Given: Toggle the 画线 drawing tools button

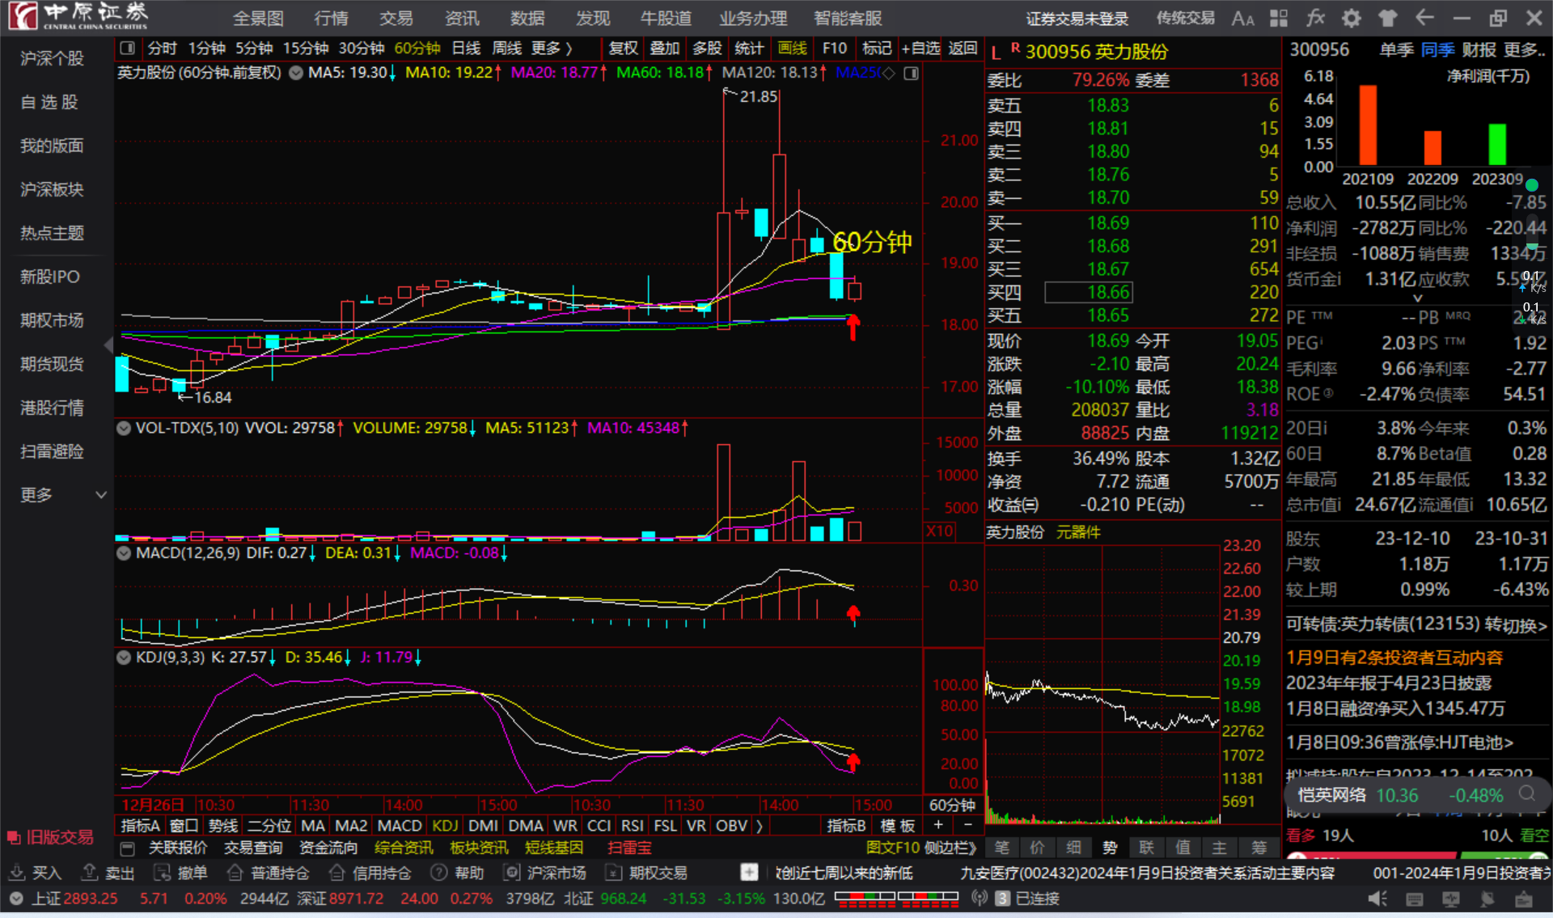Looking at the screenshot, I should pyautogui.click(x=793, y=49).
